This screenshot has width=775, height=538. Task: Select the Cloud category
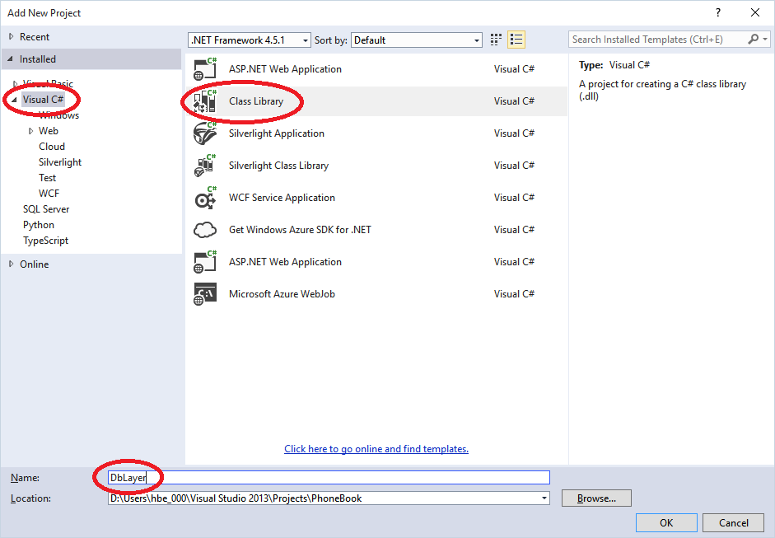click(x=52, y=147)
